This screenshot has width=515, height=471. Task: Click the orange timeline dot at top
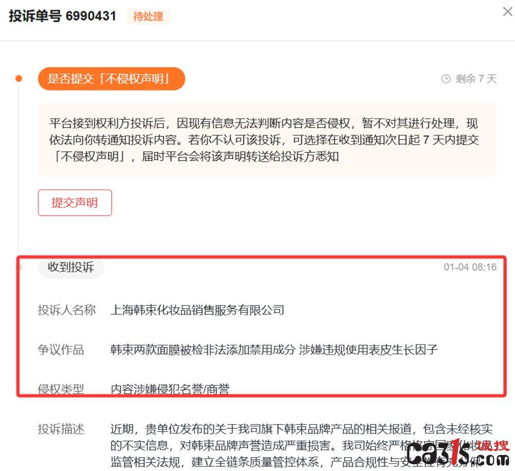coord(19,78)
